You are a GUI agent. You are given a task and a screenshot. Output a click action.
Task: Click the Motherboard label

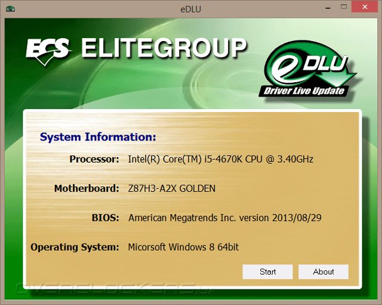coord(87,188)
